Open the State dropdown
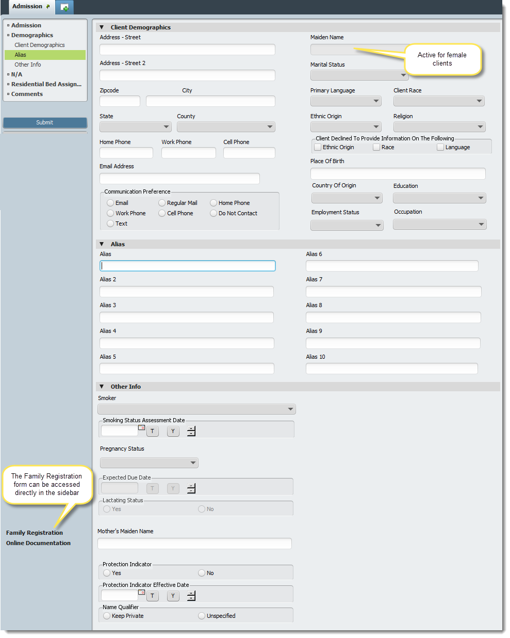The image size is (510, 638). (x=136, y=127)
